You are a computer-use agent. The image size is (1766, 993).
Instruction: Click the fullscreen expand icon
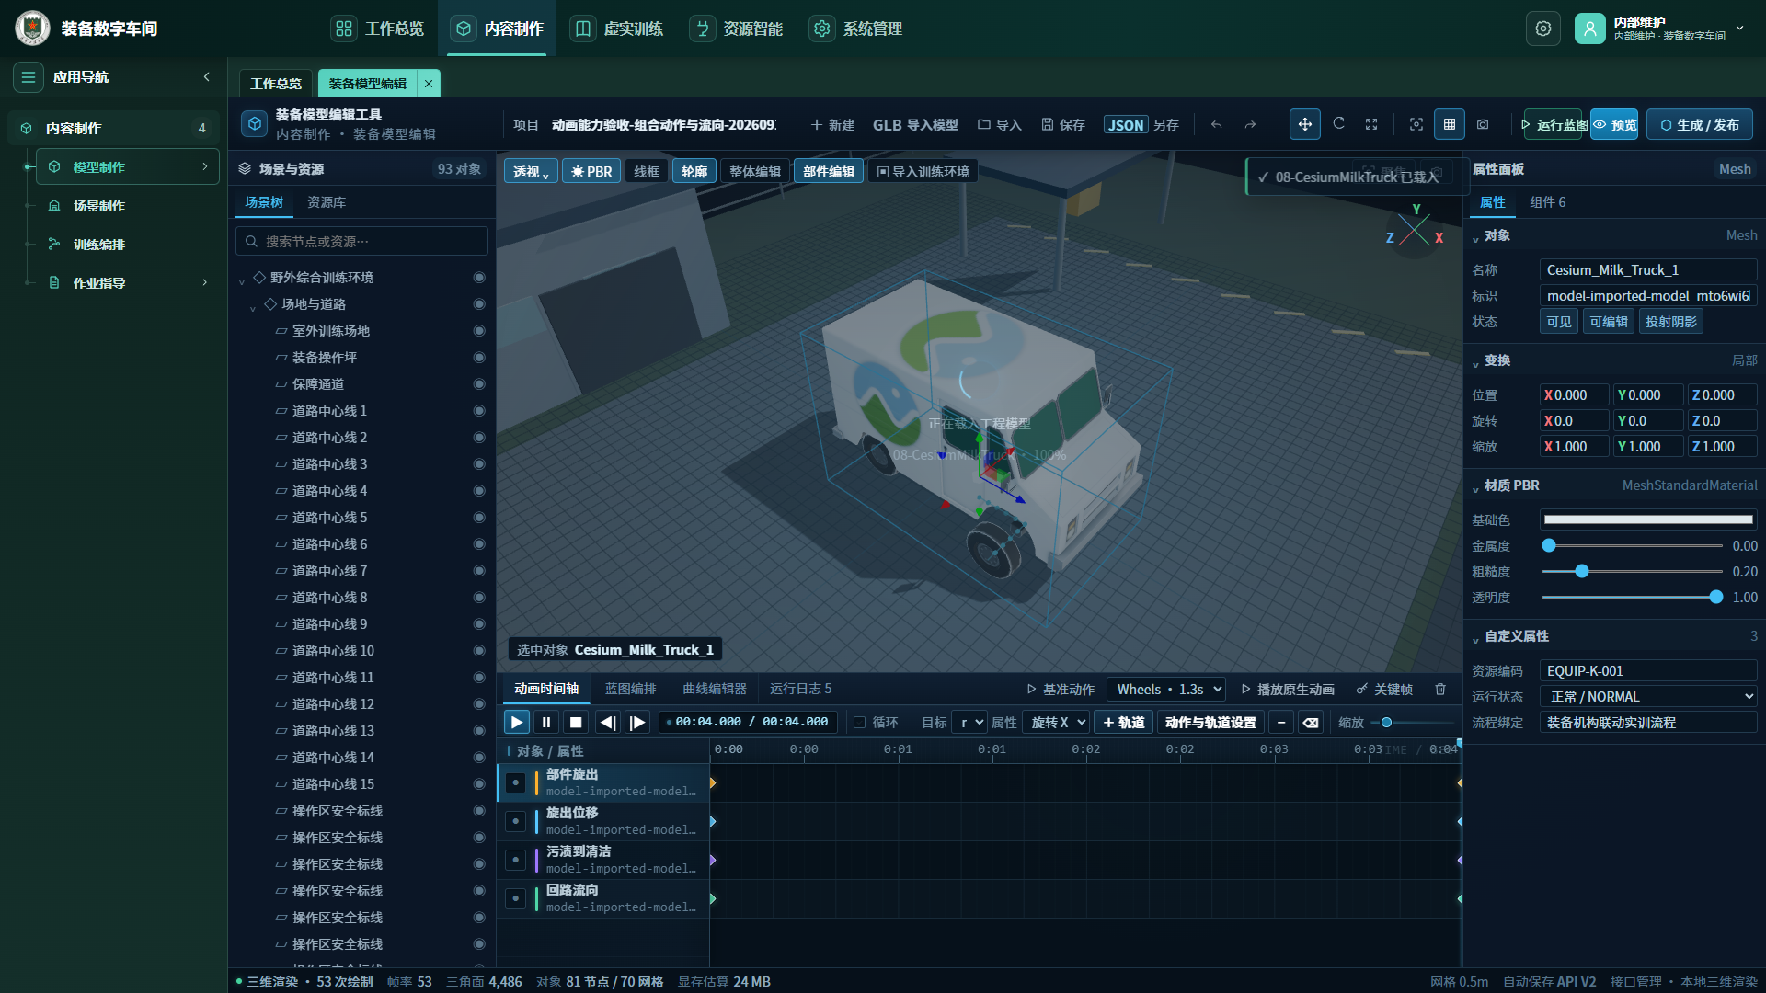tap(1371, 124)
